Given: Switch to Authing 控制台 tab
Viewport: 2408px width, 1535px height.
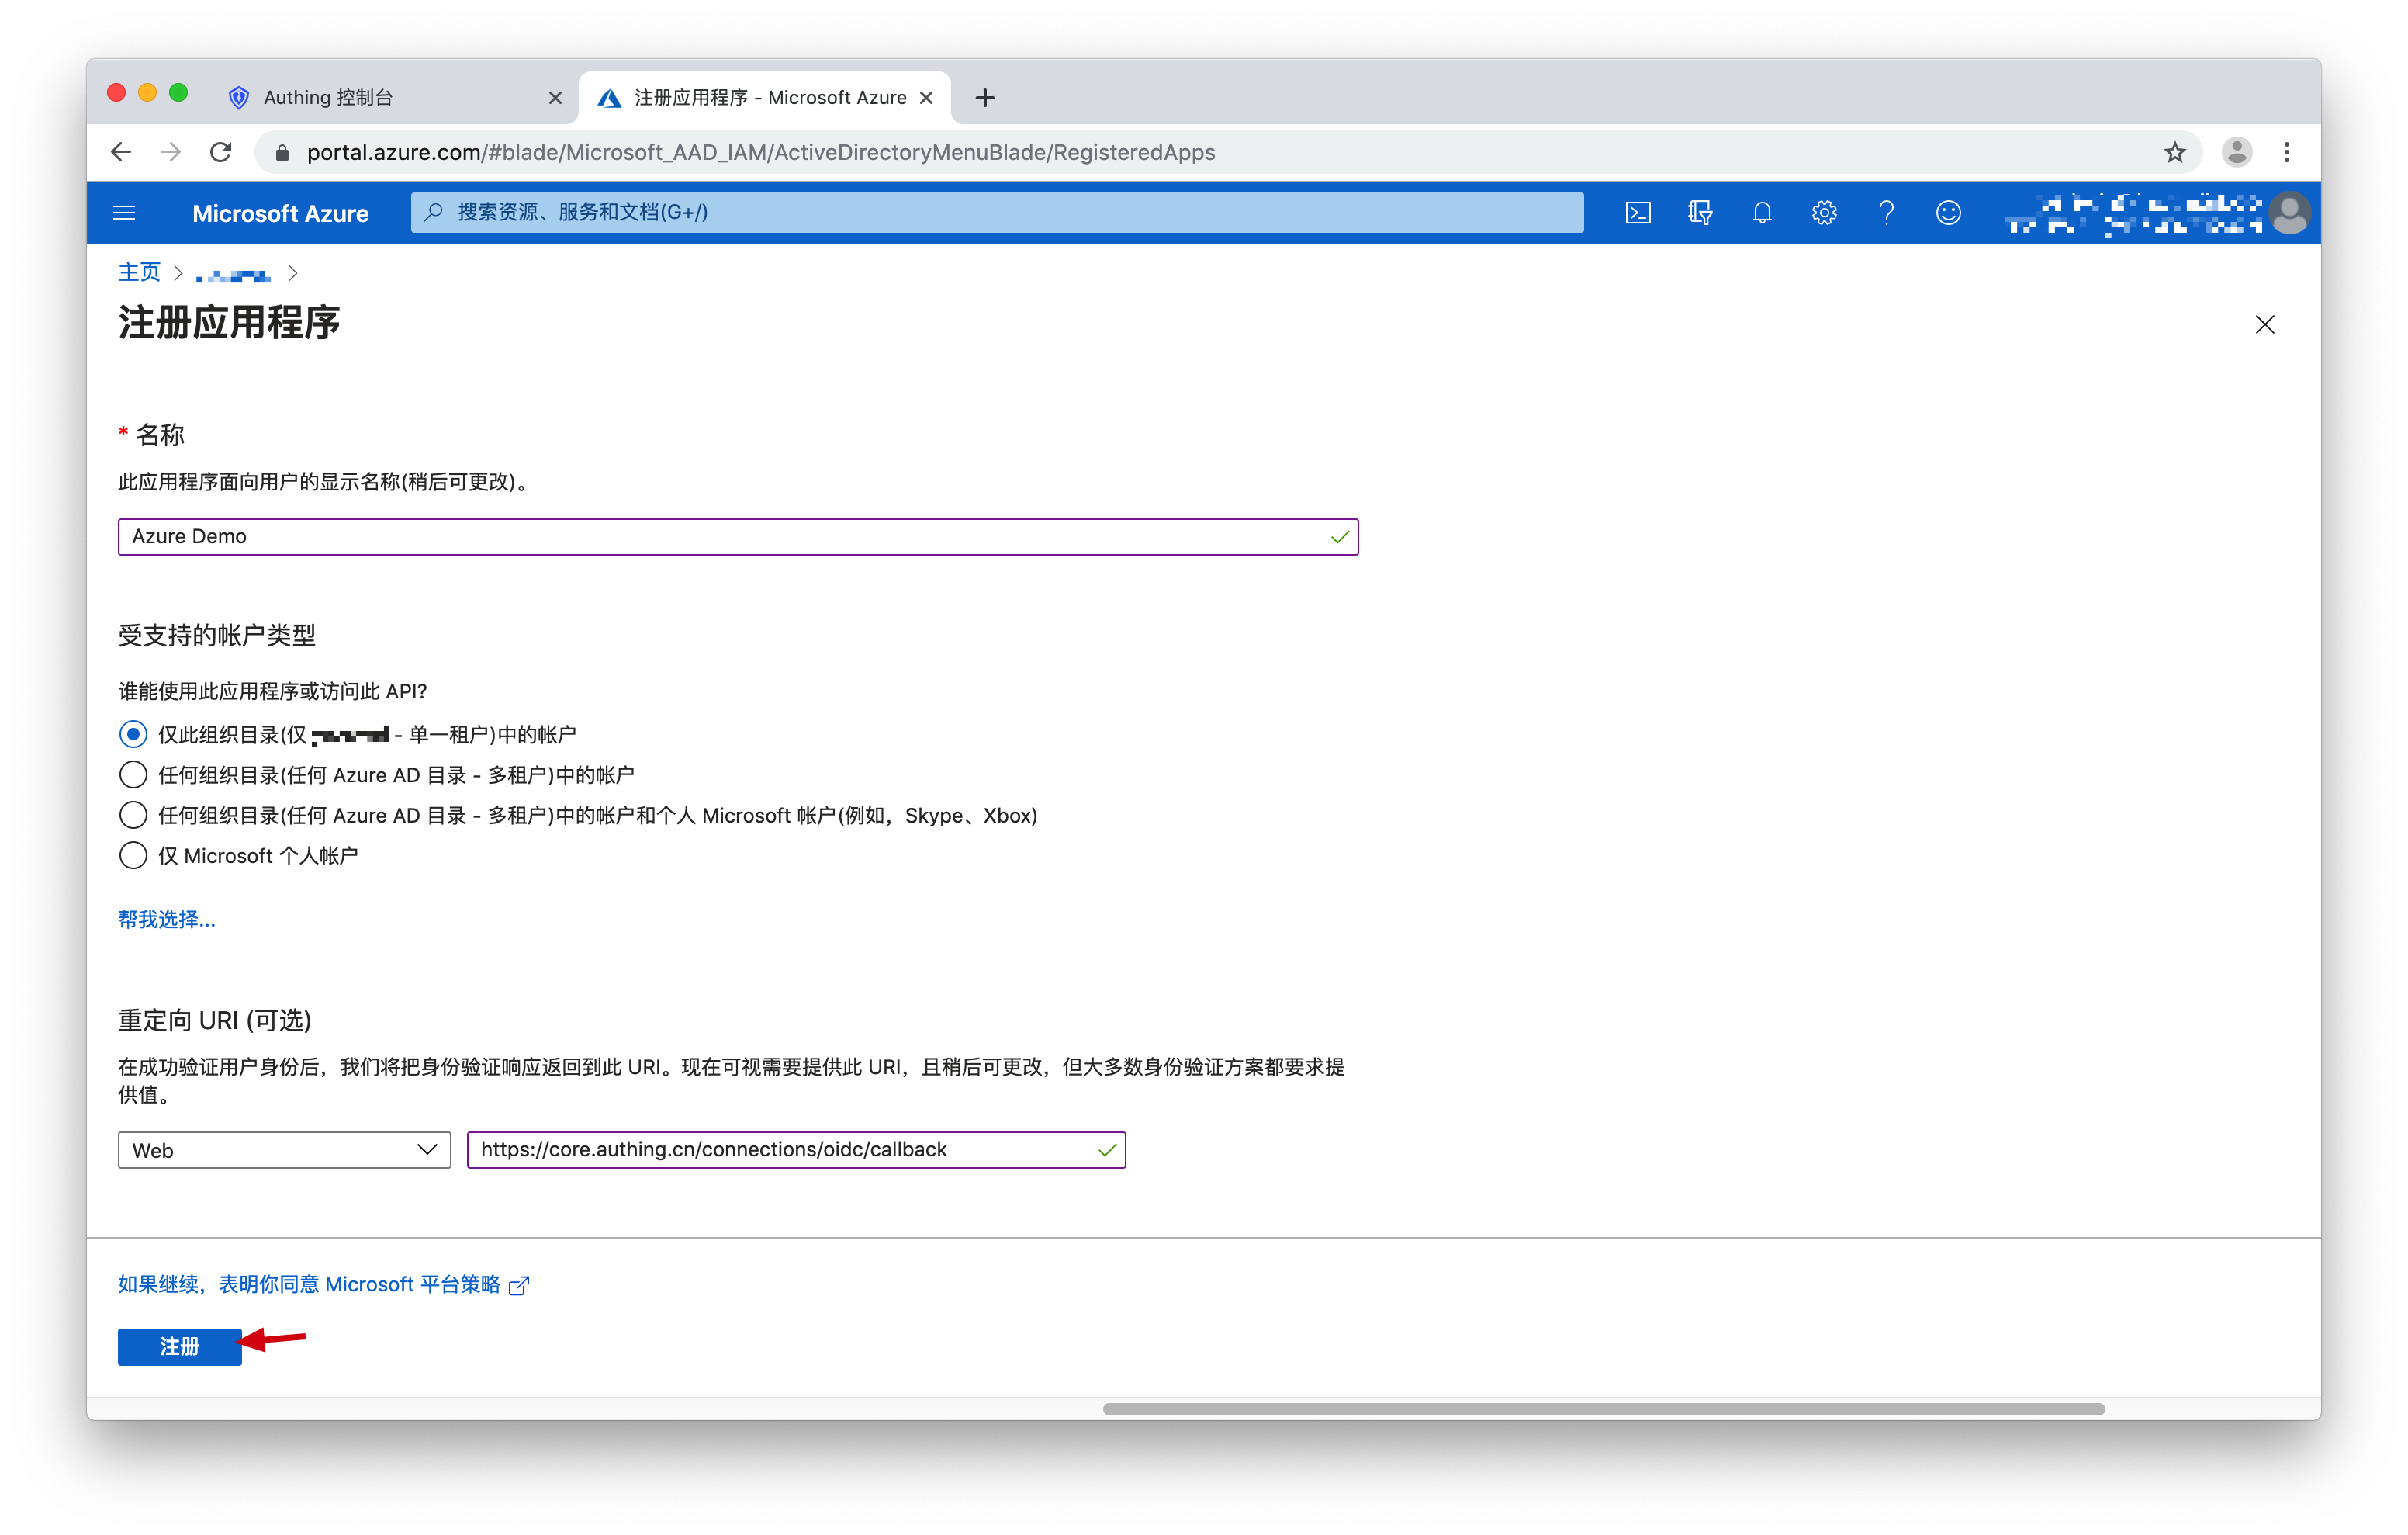Looking at the screenshot, I should click(x=328, y=97).
